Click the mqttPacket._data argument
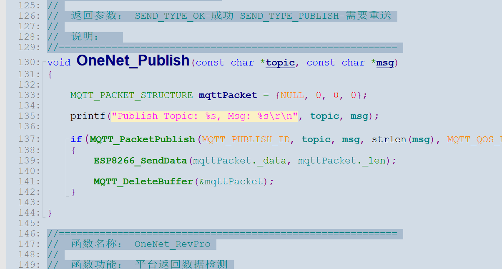 click(239, 160)
